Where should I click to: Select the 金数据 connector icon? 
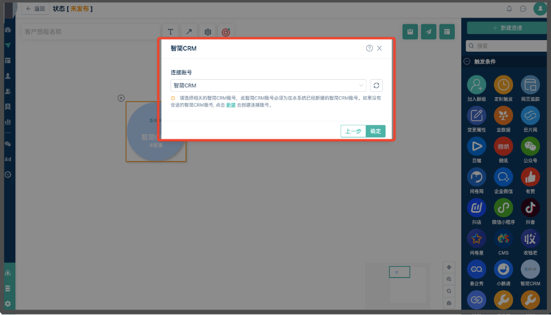point(503,115)
